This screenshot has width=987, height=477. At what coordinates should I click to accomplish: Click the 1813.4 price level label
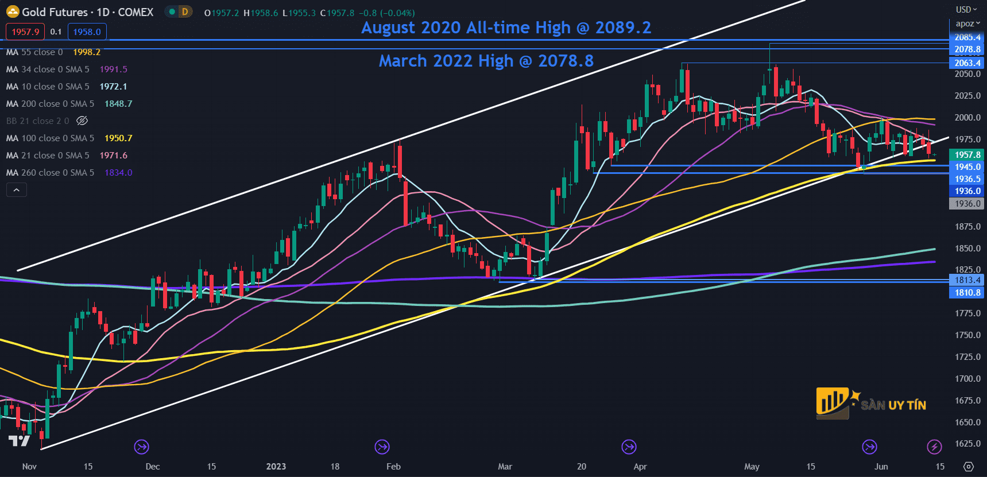[966, 280]
